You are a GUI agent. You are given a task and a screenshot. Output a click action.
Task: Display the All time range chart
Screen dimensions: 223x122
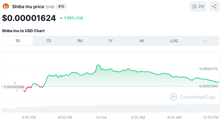point(142,41)
